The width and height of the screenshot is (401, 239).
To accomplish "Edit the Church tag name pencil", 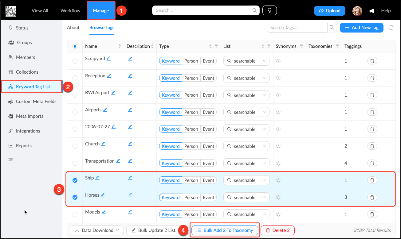I will pos(103,144).
